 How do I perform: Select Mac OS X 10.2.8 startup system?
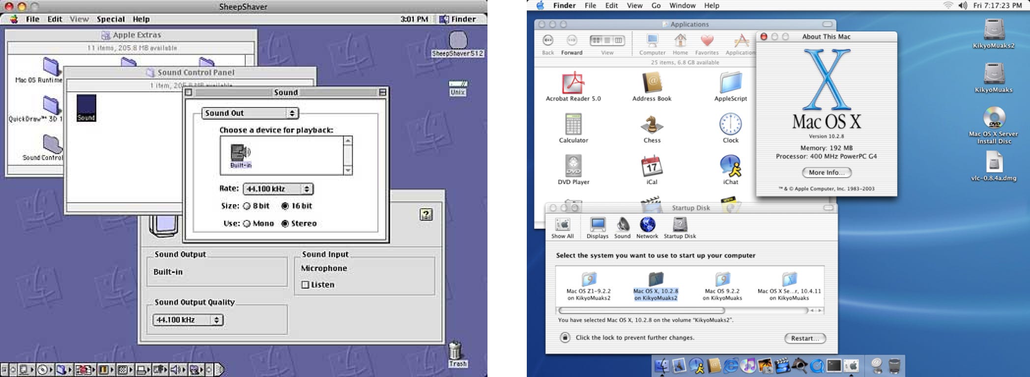click(656, 287)
